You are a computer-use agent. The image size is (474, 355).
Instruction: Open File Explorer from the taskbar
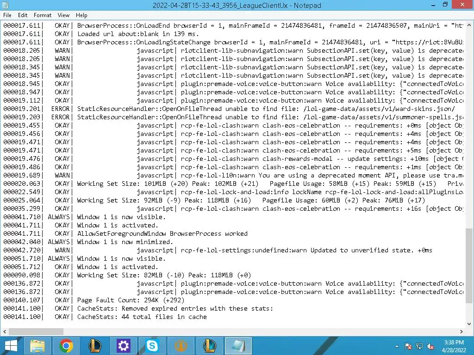pos(37,346)
